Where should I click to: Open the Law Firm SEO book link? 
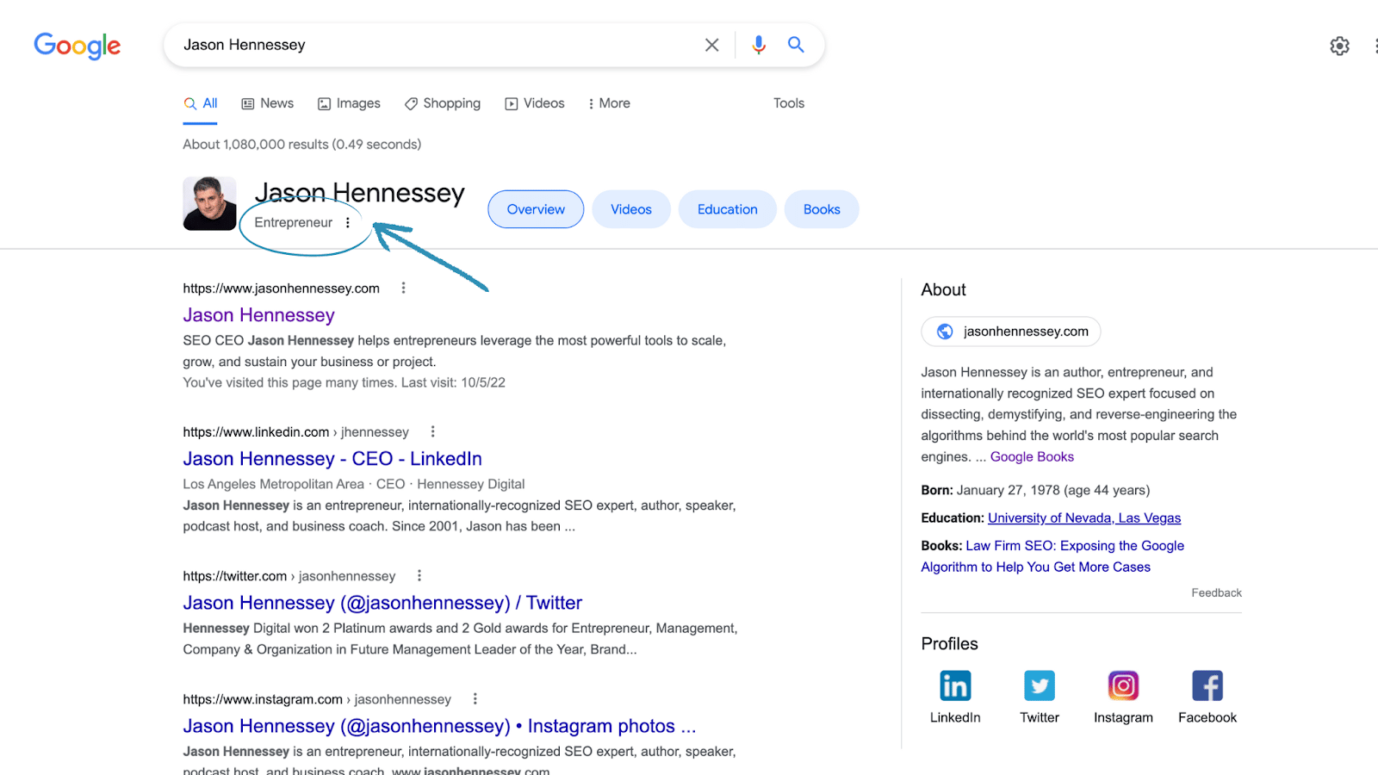pyautogui.click(x=1052, y=556)
